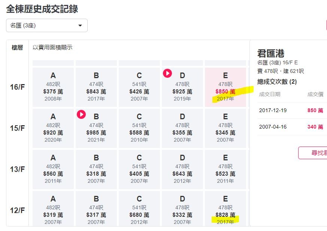
Task: Select 15/F unit E priced $345 萬
Action: (225, 128)
